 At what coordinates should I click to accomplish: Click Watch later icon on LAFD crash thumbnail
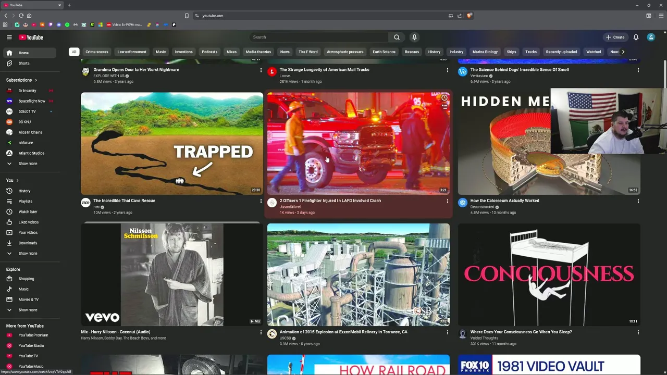pos(444,98)
